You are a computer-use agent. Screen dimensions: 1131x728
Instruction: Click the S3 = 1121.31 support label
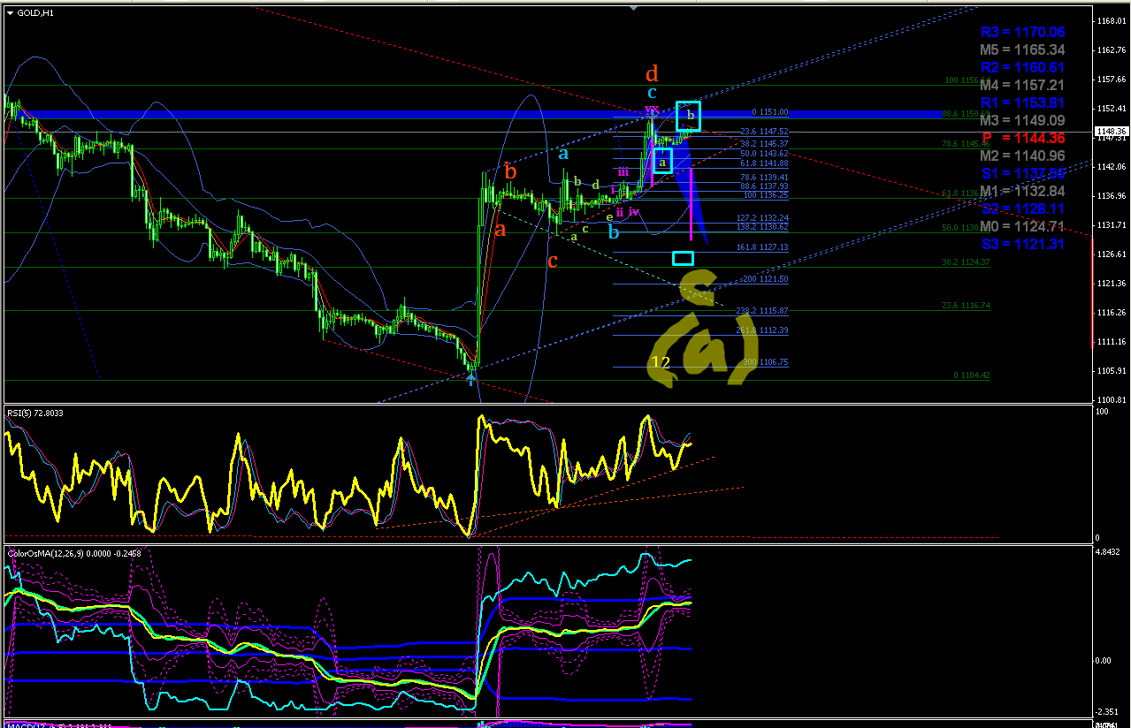point(1022,244)
